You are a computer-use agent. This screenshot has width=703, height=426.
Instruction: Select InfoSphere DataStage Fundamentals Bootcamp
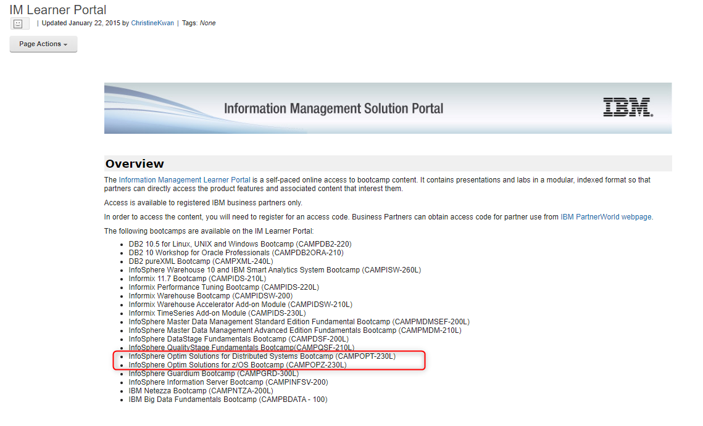238,339
